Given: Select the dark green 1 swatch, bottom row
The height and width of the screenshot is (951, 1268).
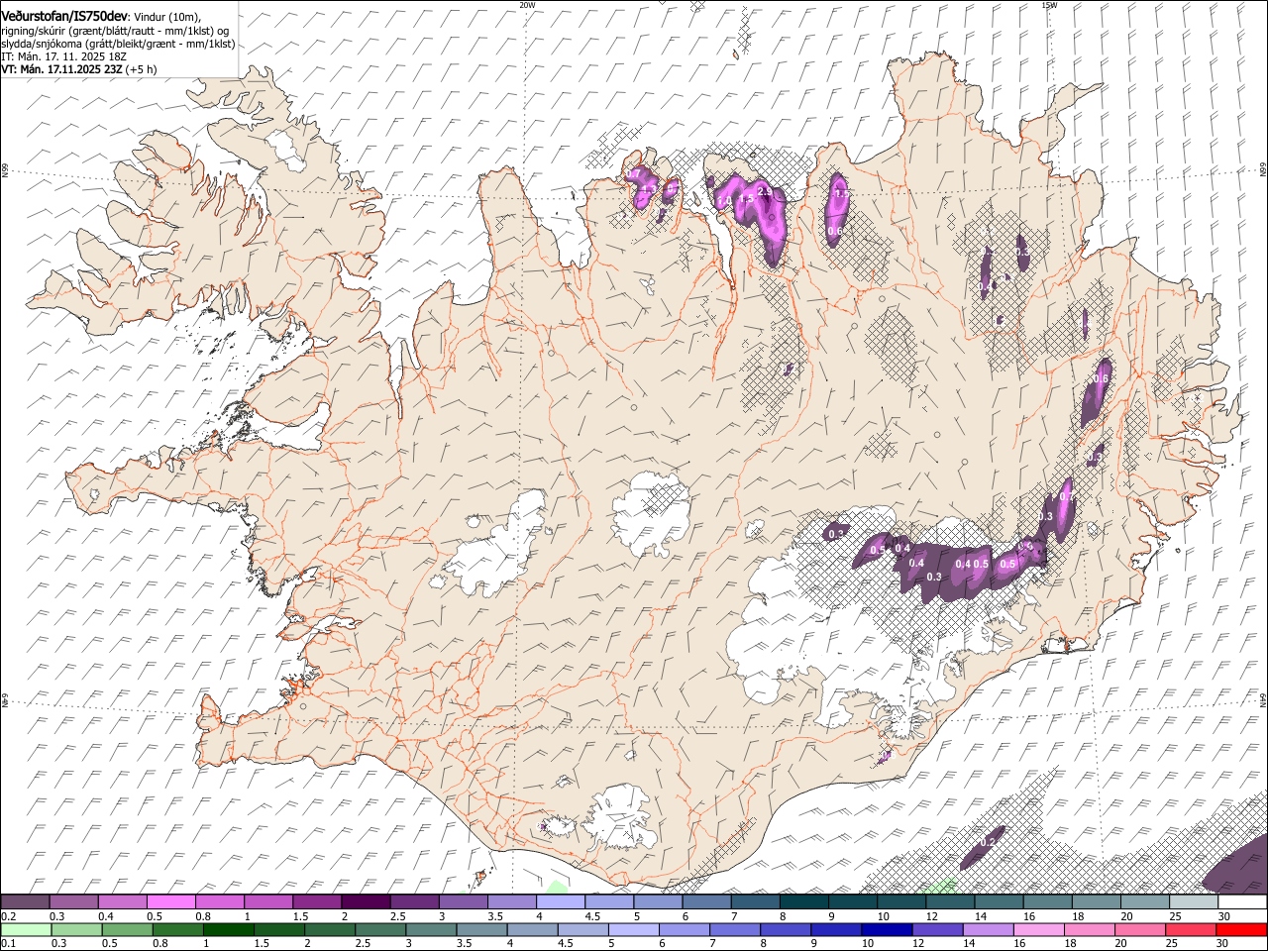Looking at the screenshot, I should 228,930.
